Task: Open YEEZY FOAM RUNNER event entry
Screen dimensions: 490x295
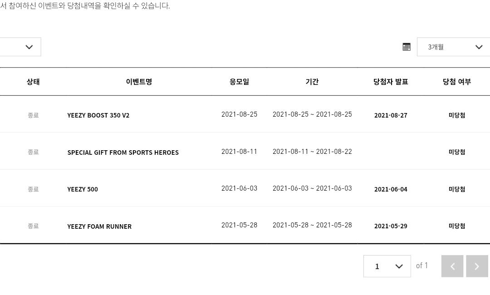Action: click(99, 226)
